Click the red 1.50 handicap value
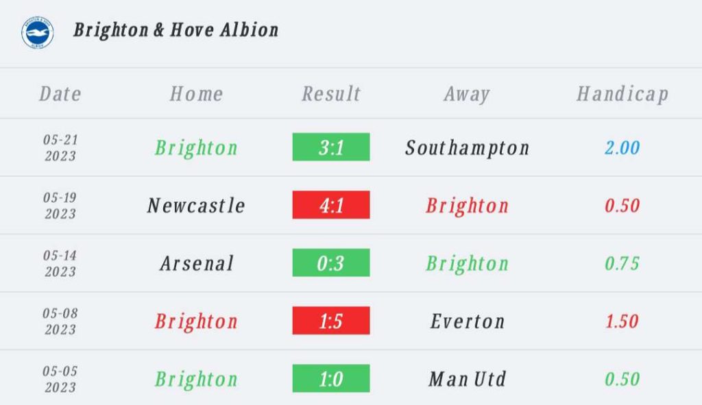702x405 pixels. point(622,321)
